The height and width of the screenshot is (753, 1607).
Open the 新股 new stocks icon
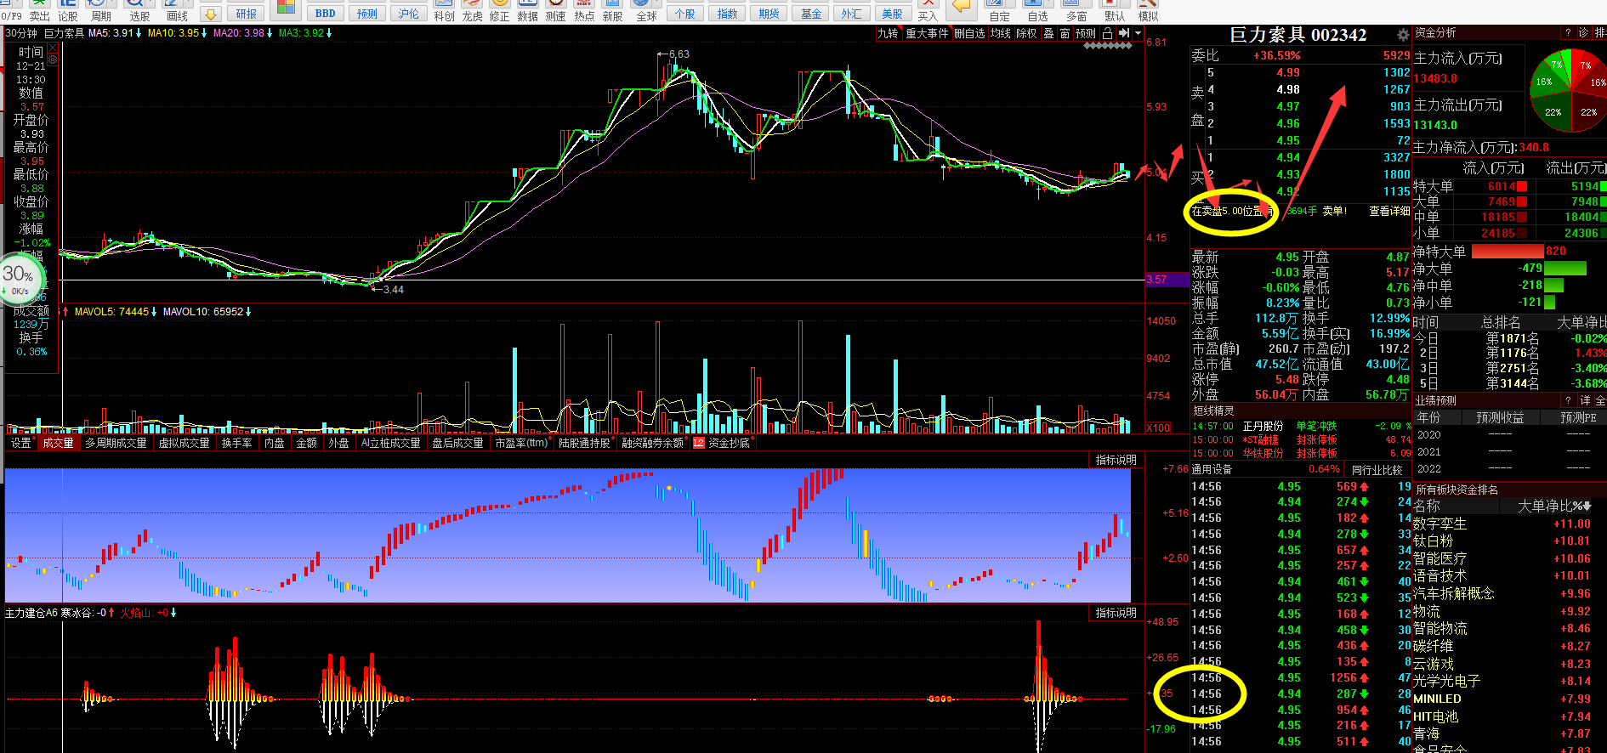pyautogui.click(x=612, y=10)
